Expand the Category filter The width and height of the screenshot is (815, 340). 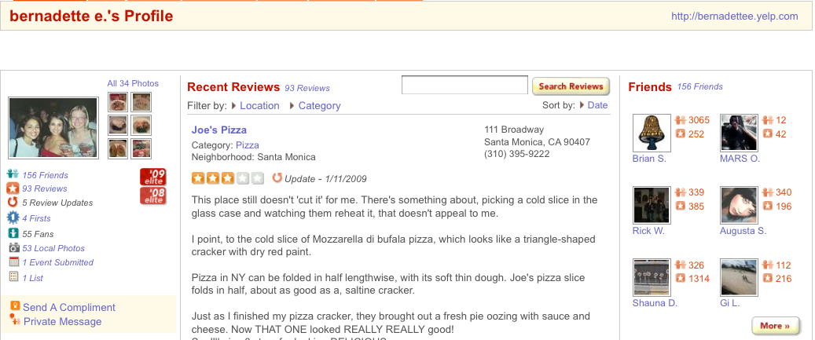[315, 105]
